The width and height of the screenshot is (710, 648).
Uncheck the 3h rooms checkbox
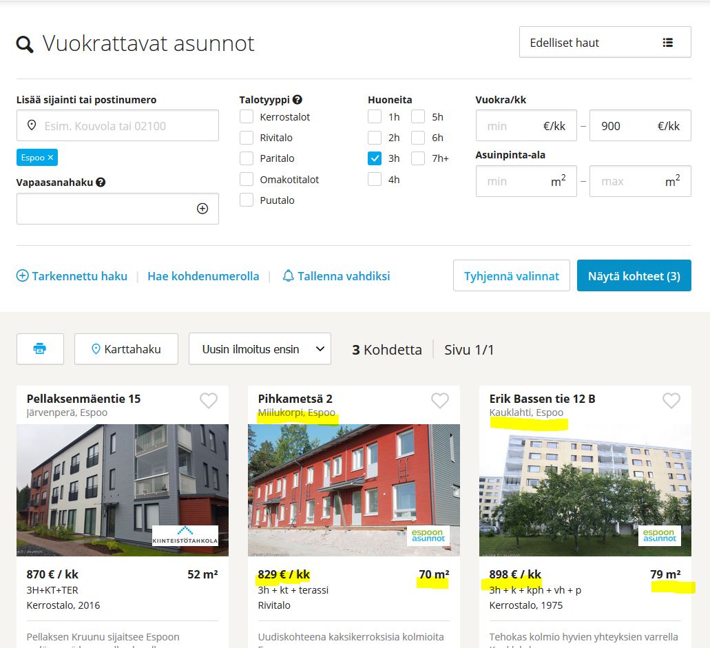tap(375, 158)
